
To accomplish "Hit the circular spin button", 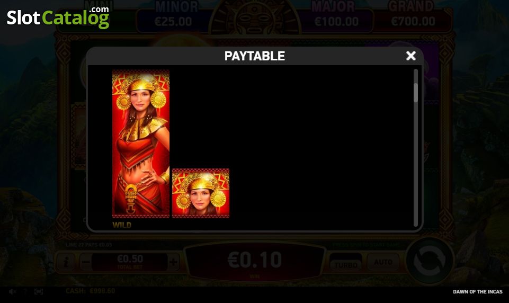I will (x=429, y=262).
